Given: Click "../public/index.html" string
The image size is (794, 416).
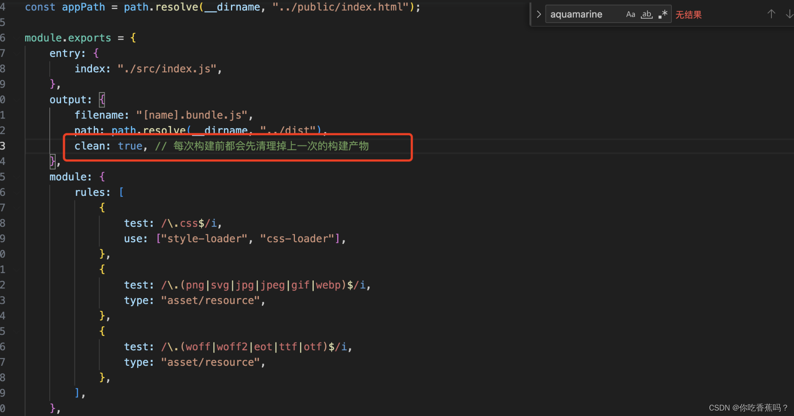Looking at the screenshot, I should coord(341,7).
